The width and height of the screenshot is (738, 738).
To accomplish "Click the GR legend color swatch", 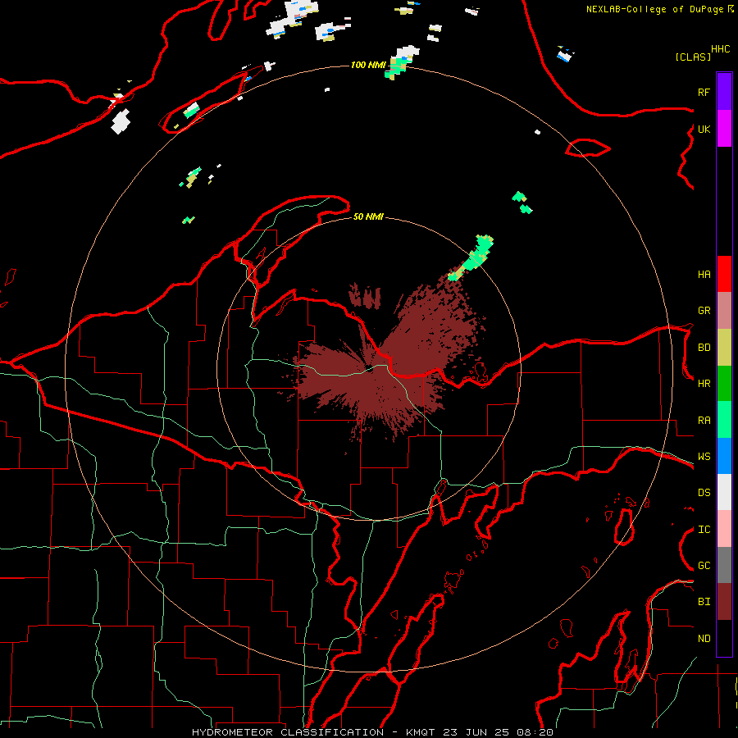I will pos(724,311).
